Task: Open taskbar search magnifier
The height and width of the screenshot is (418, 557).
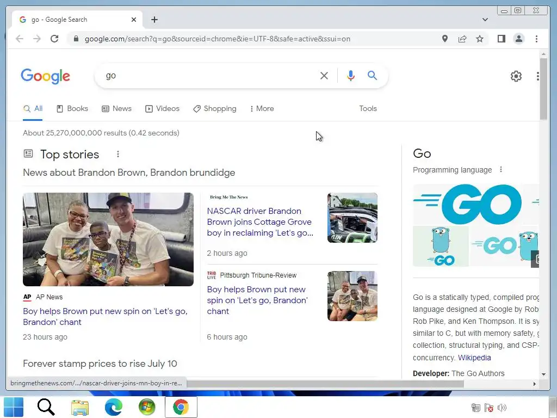Action: [x=46, y=407]
